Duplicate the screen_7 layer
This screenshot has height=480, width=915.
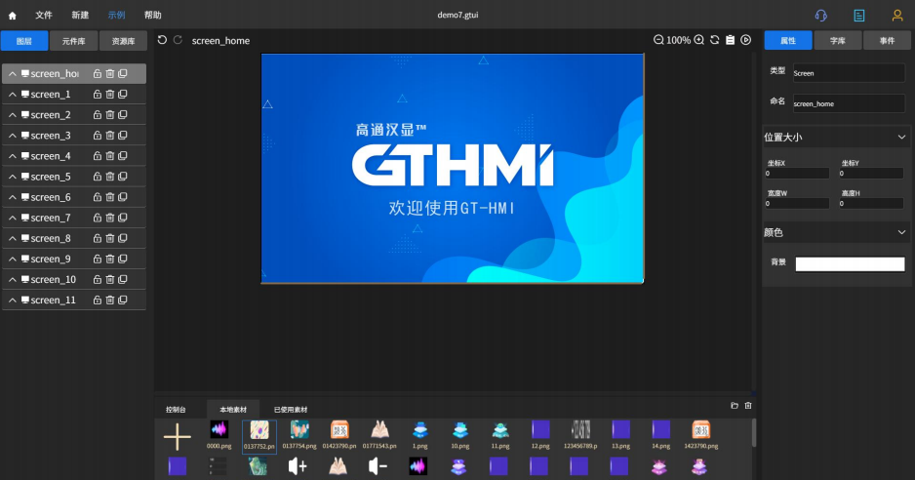coord(123,218)
